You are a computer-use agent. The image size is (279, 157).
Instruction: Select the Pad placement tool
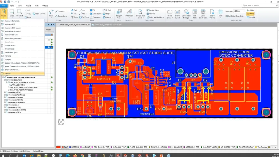(74, 10)
